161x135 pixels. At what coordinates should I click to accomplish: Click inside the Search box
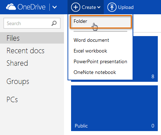[32, 23]
